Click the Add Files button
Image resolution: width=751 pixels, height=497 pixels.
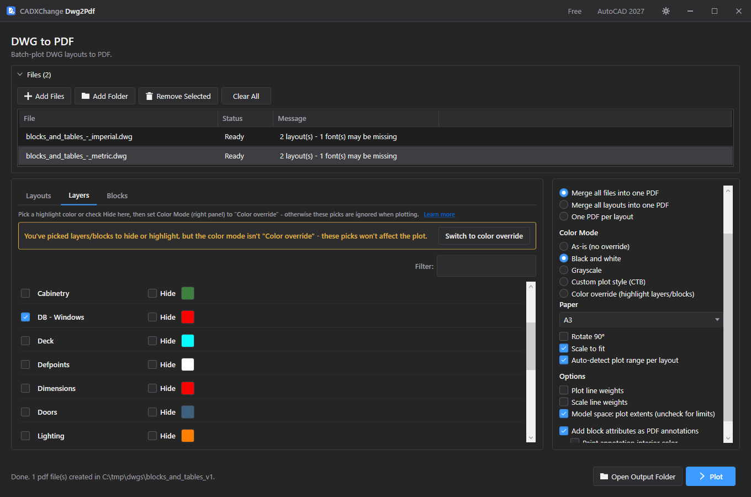(x=44, y=96)
